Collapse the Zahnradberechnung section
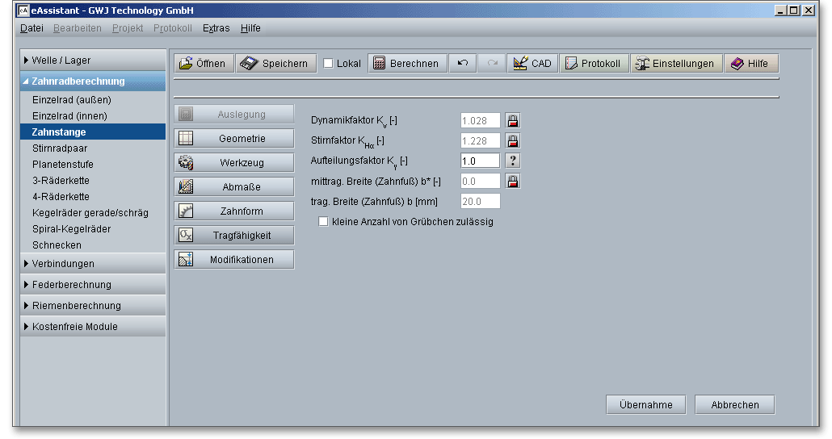This screenshot has height=439, width=832. point(93,82)
